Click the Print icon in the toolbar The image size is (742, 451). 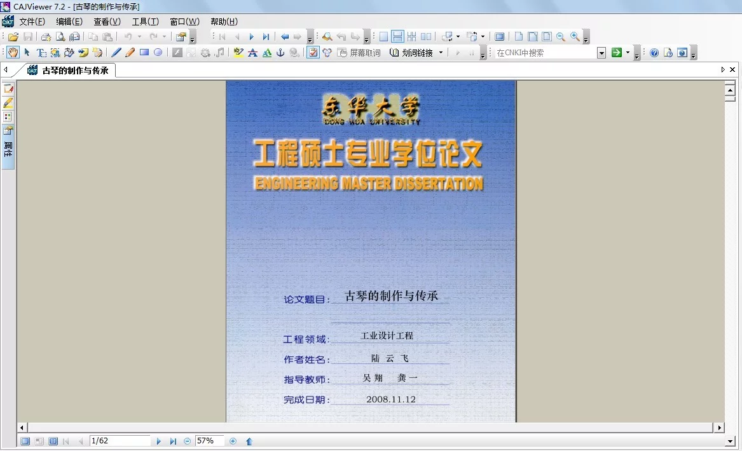46,37
